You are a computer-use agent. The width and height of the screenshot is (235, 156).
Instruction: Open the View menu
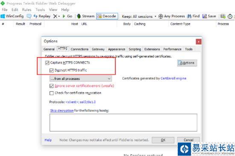click(53, 10)
